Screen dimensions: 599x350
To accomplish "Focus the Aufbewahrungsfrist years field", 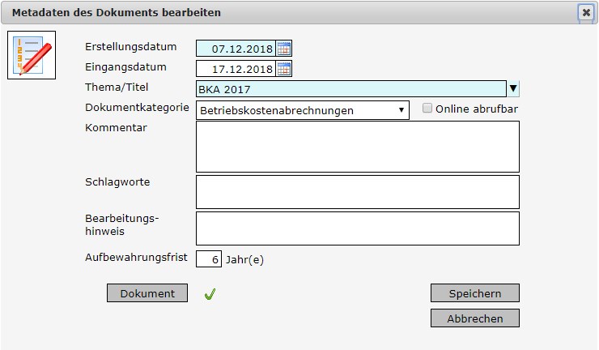I will coord(209,259).
